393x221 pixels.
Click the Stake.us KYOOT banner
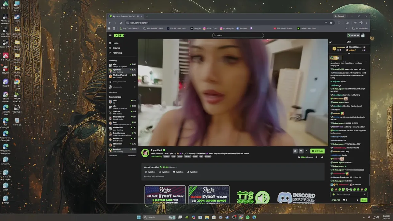click(165, 195)
